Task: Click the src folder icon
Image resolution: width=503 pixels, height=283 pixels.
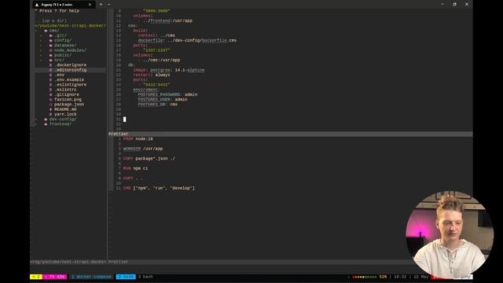Action: point(50,60)
